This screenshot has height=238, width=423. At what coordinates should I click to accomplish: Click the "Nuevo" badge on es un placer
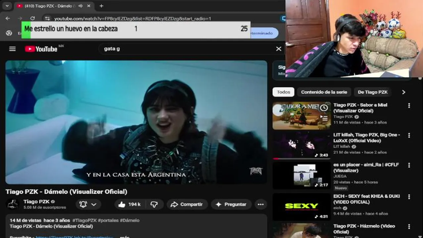point(341,188)
